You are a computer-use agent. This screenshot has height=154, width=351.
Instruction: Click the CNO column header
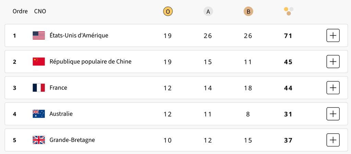coord(40,11)
